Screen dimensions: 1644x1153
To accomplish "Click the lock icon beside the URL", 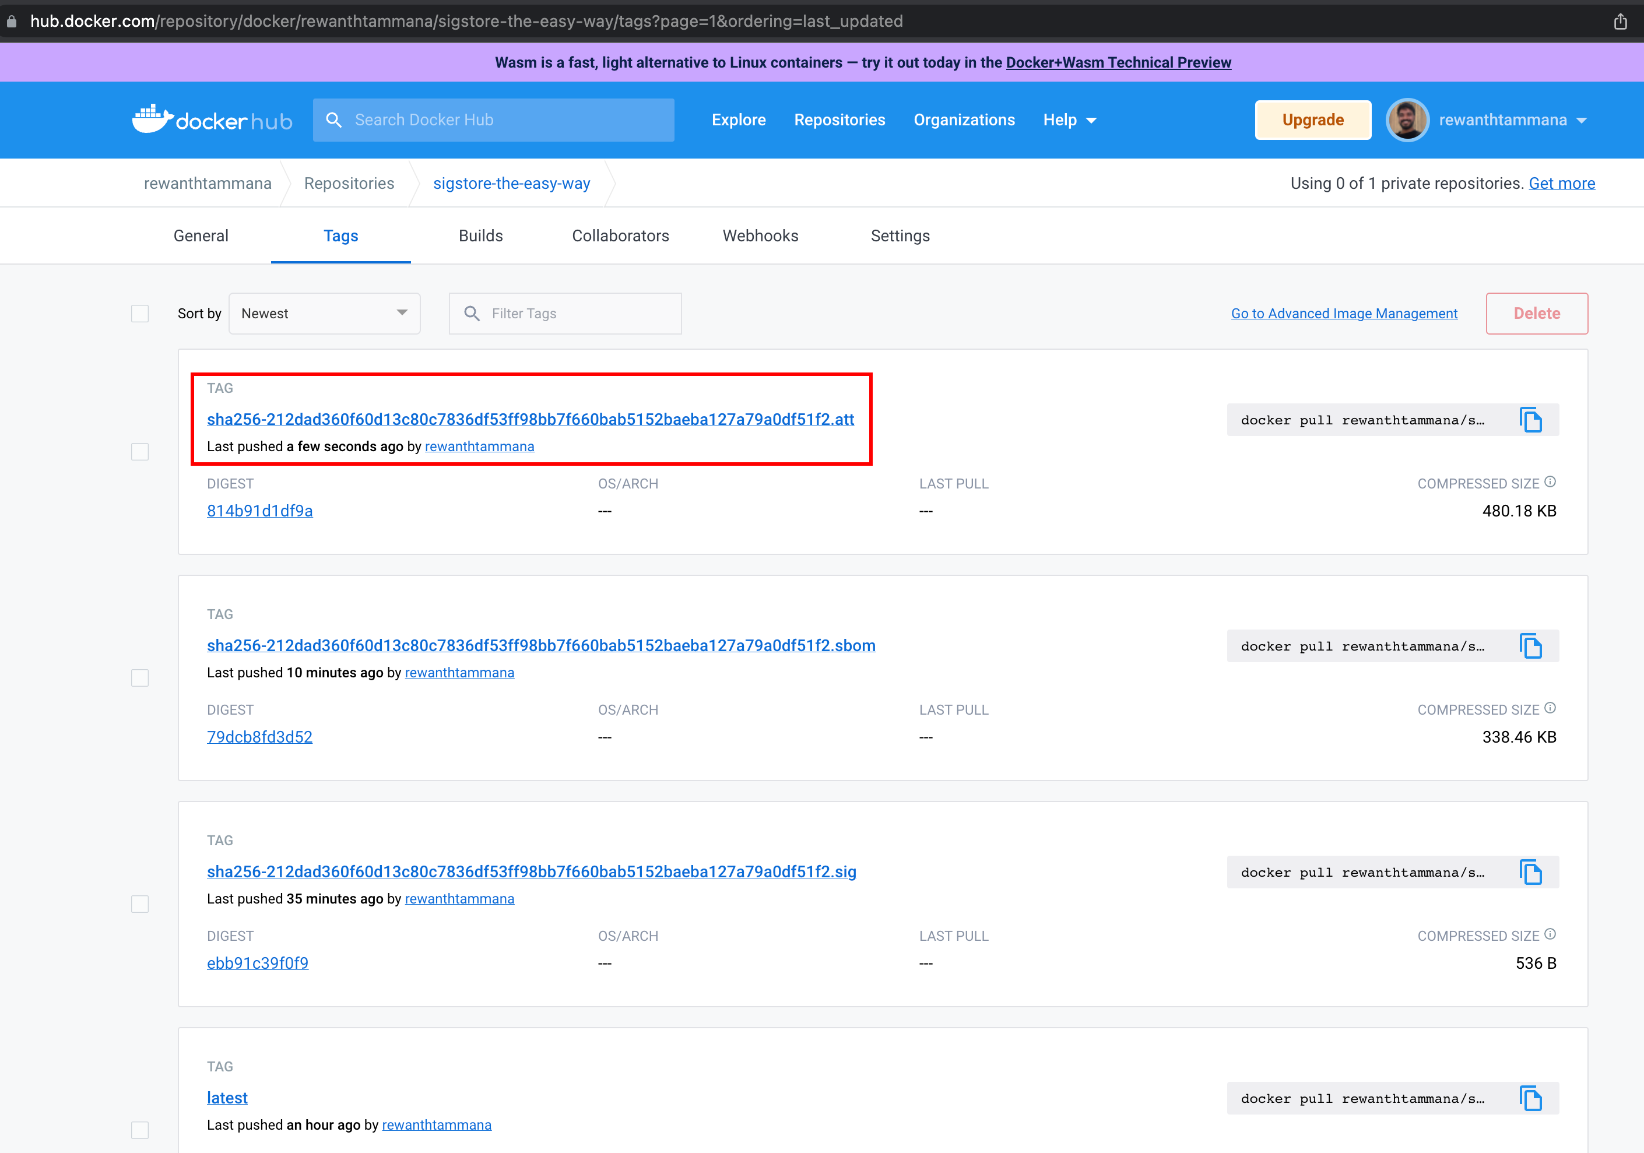I will pos(12,22).
